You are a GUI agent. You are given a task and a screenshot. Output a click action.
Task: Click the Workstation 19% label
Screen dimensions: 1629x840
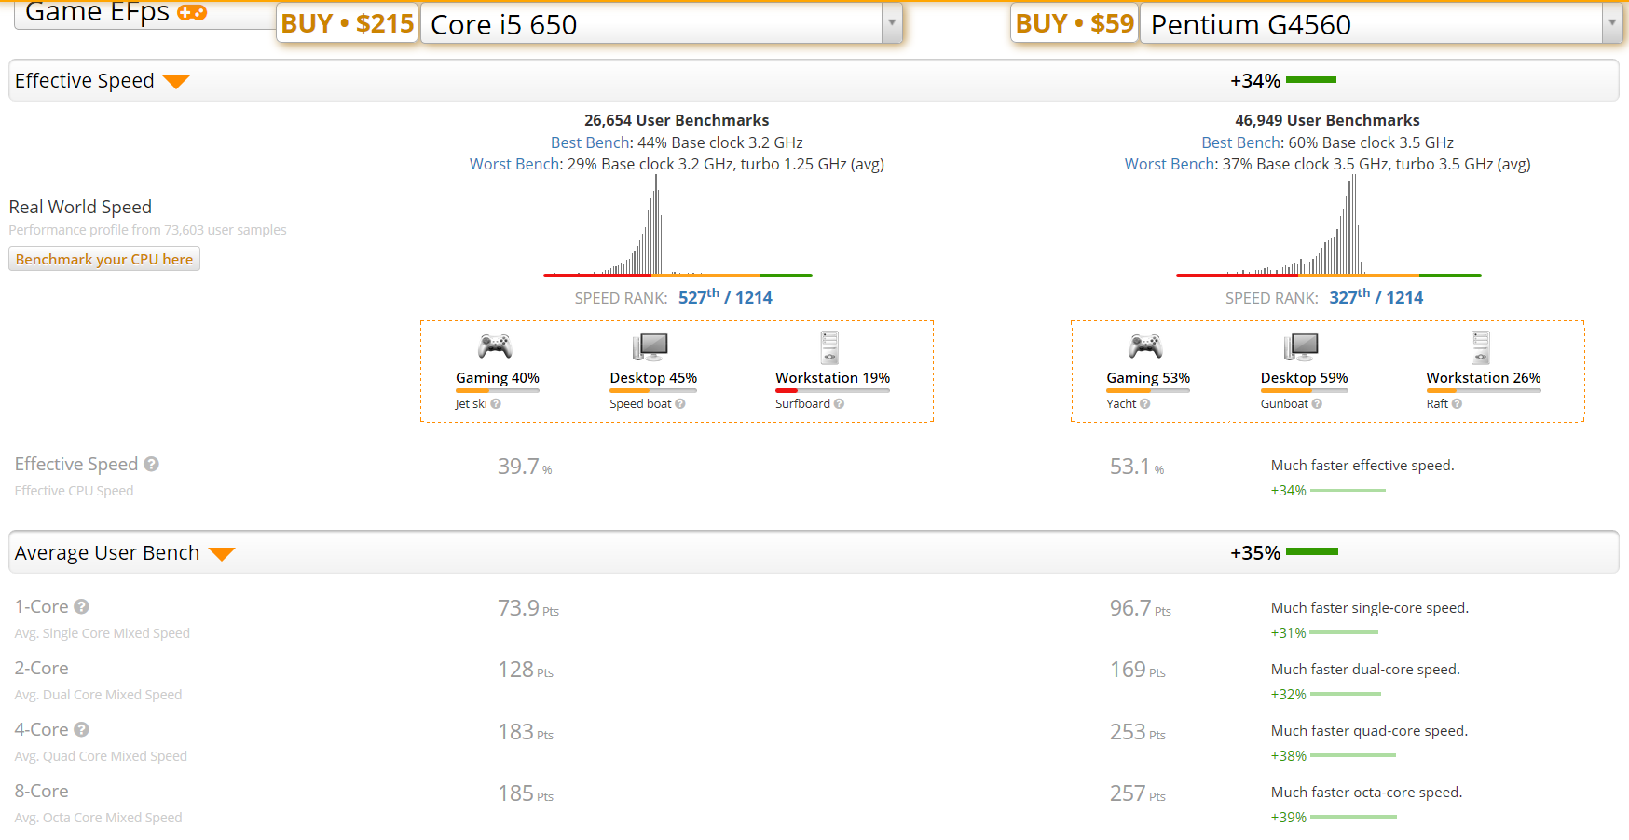[x=832, y=377]
